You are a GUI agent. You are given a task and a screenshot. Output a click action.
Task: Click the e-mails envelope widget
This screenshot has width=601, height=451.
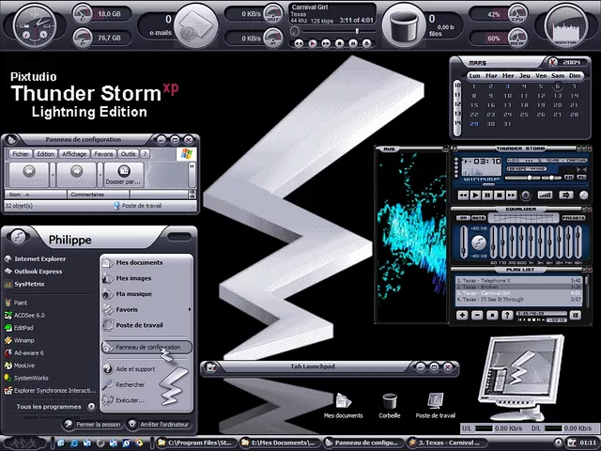(x=196, y=21)
